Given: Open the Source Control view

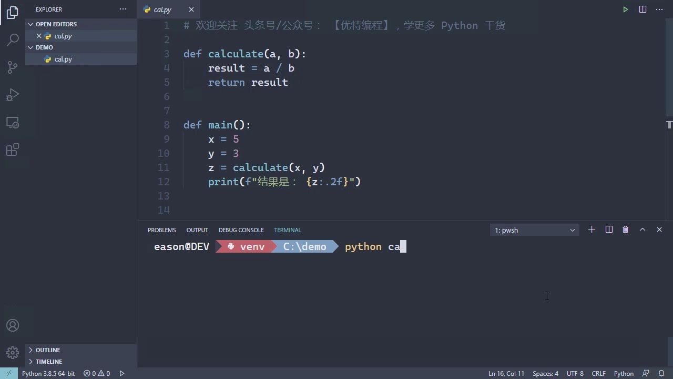Looking at the screenshot, I should point(13,67).
